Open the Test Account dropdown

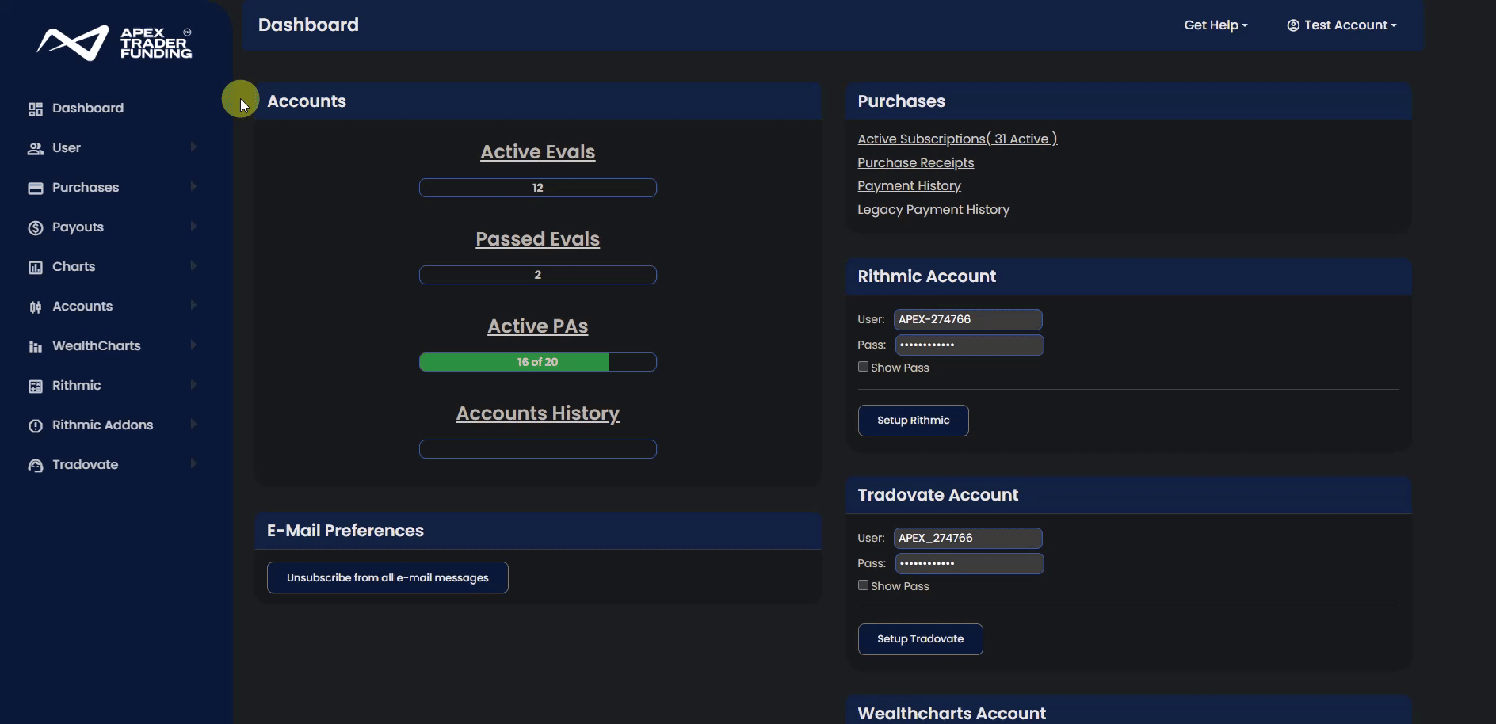tap(1341, 25)
